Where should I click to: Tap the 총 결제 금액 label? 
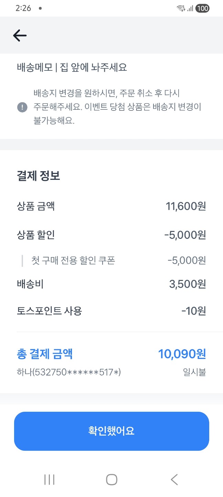click(45, 354)
